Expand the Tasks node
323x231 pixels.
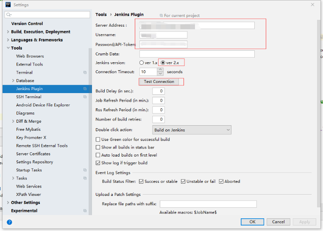point(13,178)
